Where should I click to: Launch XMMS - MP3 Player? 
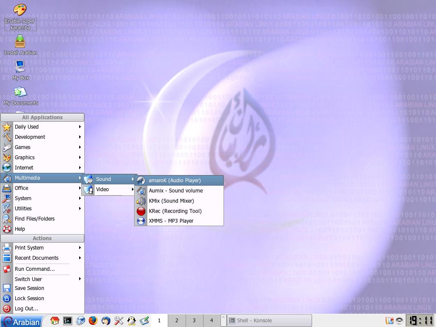click(179, 221)
